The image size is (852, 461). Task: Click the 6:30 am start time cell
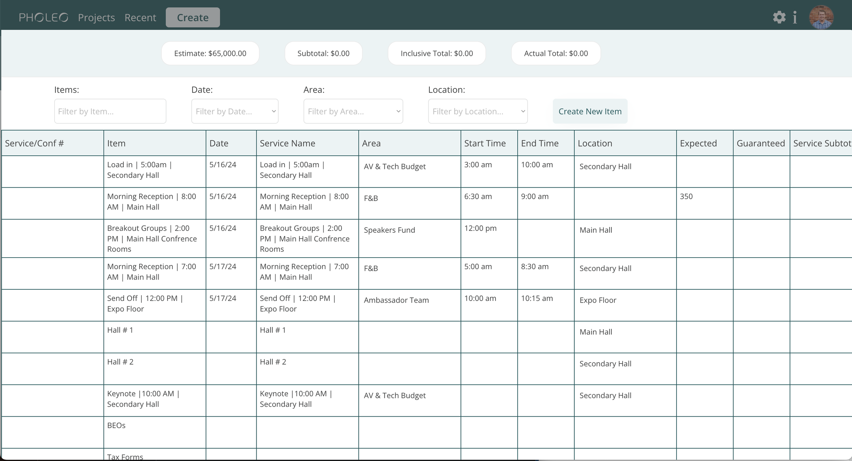(x=489, y=203)
